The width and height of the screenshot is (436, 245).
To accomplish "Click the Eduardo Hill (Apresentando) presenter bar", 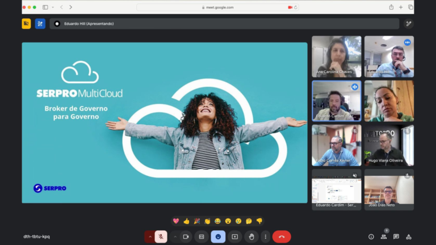I will coord(224,24).
